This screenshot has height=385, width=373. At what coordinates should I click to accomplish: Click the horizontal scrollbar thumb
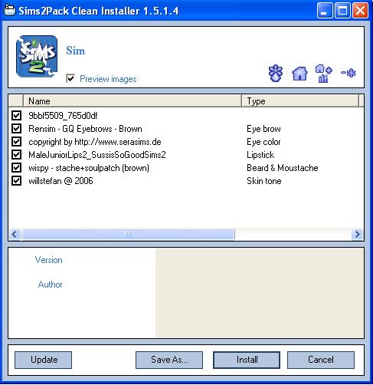click(x=128, y=234)
